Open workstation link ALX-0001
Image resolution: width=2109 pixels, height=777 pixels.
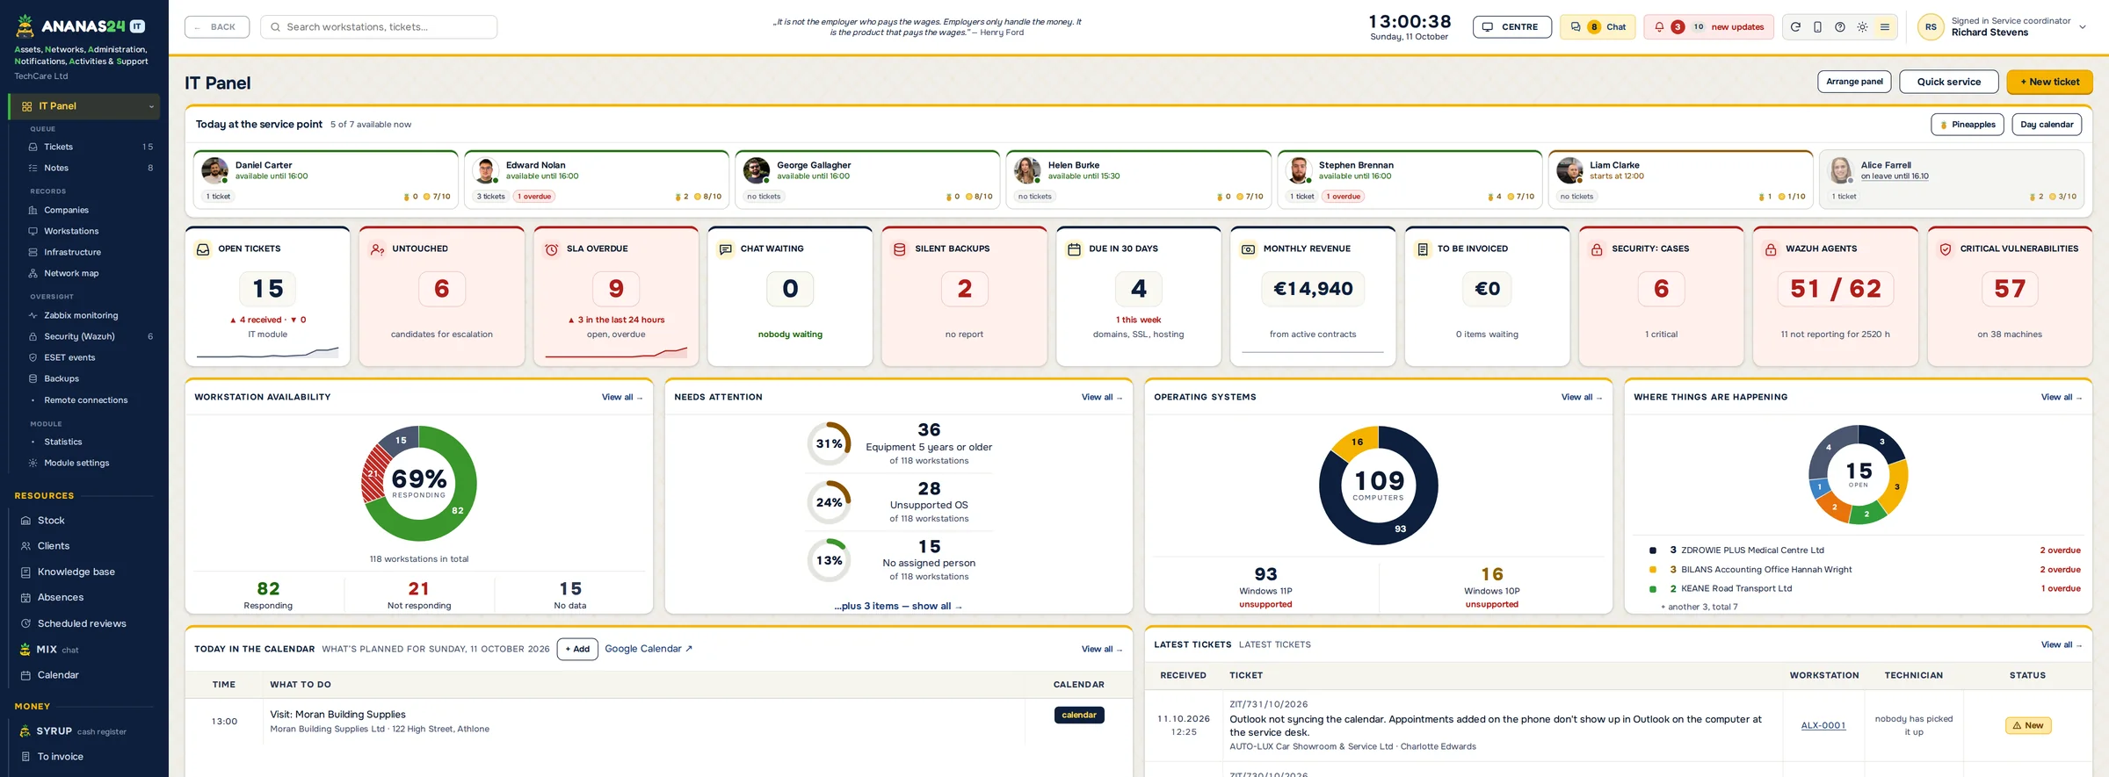click(1823, 725)
